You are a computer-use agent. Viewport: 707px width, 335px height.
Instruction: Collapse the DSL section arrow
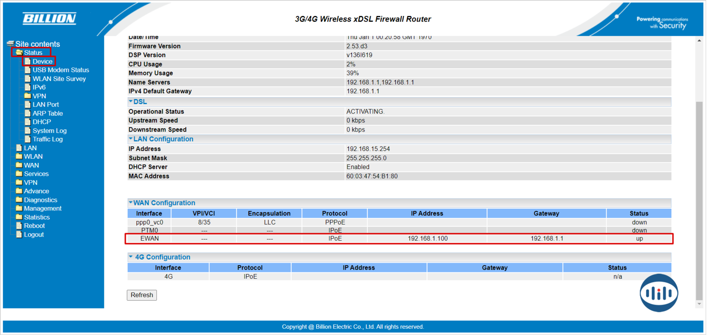131,102
